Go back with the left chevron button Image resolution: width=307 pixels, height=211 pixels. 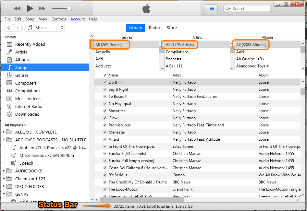(x=9, y=28)
